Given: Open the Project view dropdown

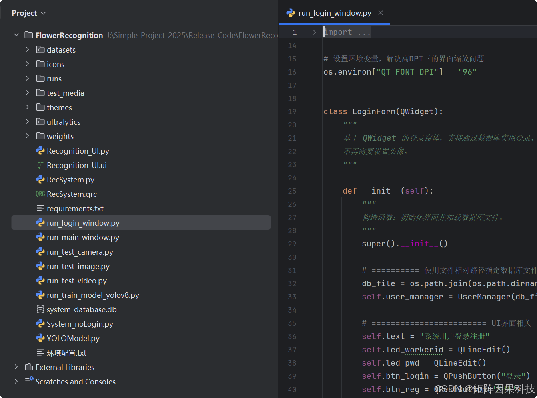Looking at the screenshot, I should [x=28, y=13].
